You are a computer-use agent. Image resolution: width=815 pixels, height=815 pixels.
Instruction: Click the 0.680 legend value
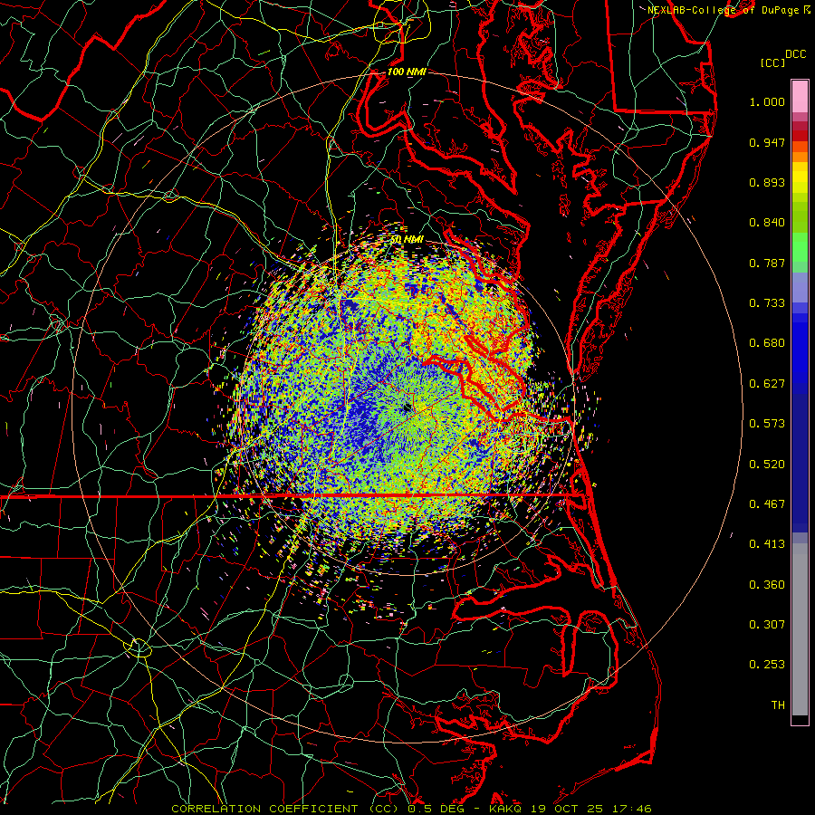click(767, 343)
